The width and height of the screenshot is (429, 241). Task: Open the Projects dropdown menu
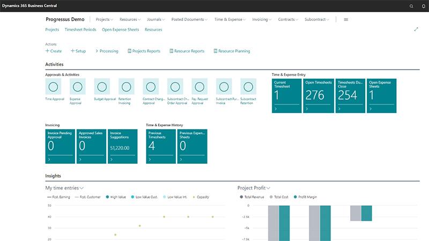click(104, 19)
